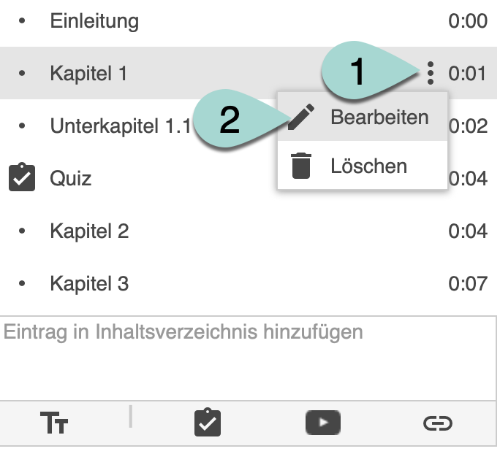Select the Einleitung entry
The height and width of the screenshot is (454, 500).
(x=94, y=20)
